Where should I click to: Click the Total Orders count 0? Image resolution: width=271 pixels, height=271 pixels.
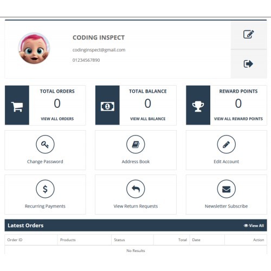pyautogui.click(x=57, y=104)
